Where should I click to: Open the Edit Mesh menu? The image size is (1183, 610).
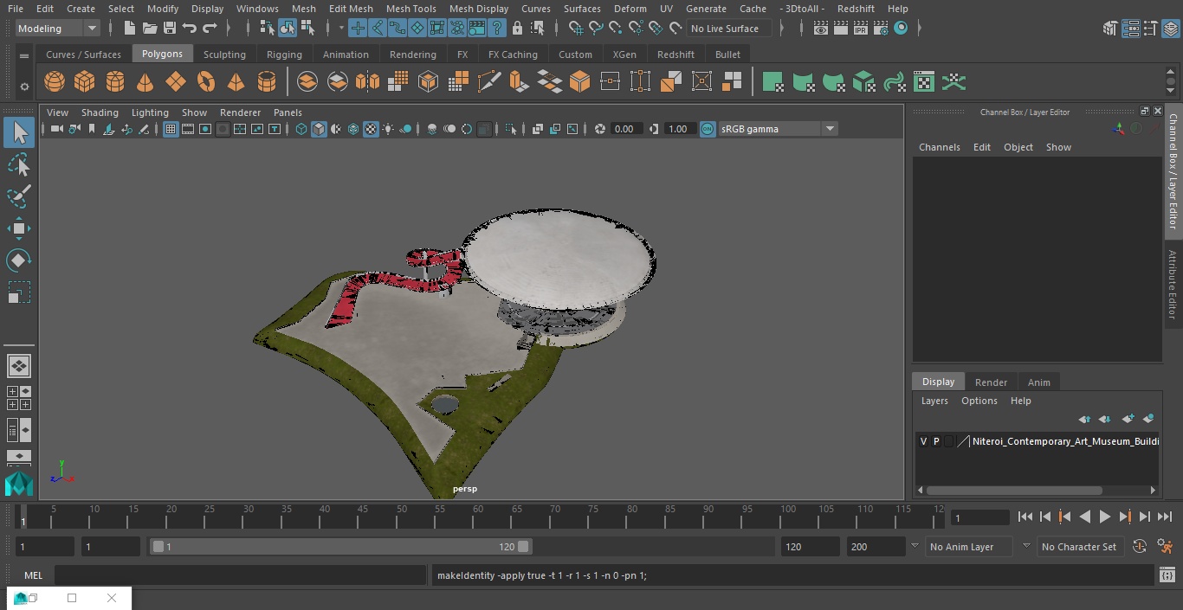pyautogui.click(x=351, y=9)
